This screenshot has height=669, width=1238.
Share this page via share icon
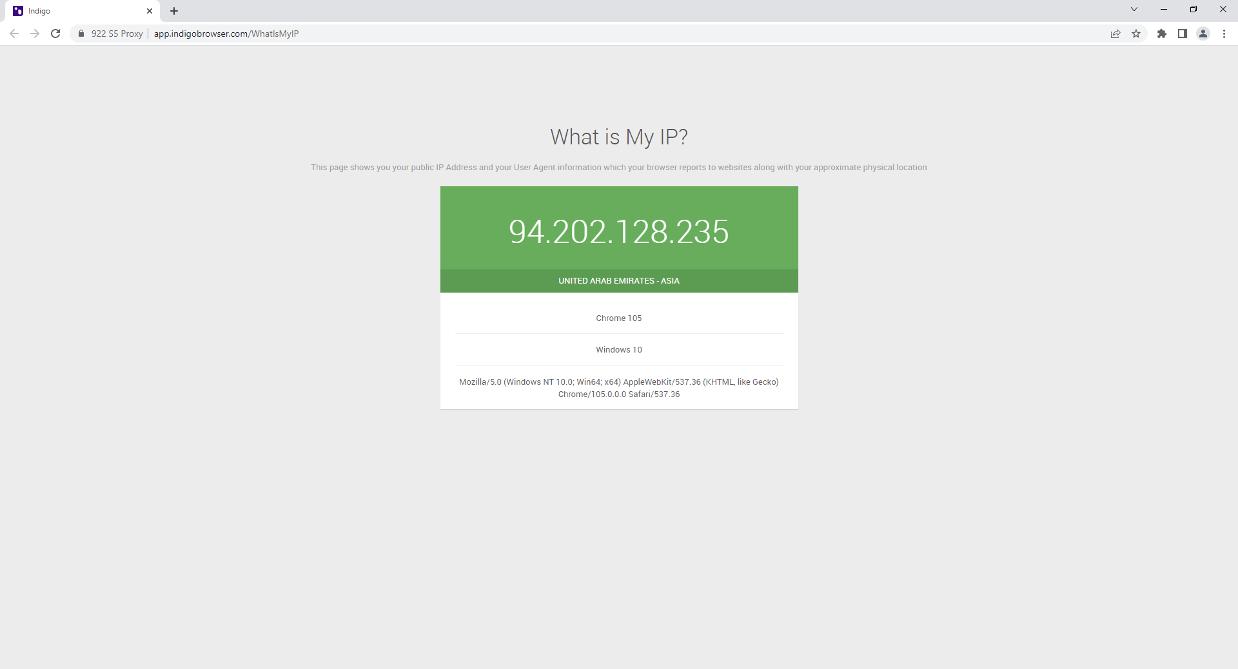coord(1115,34)
